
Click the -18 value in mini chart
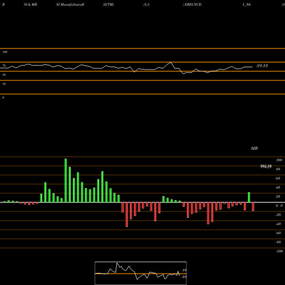pos(184,270)
